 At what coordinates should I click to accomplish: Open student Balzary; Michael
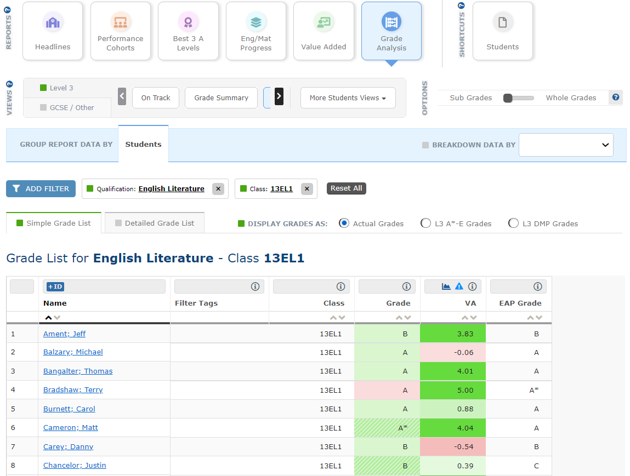73,352
